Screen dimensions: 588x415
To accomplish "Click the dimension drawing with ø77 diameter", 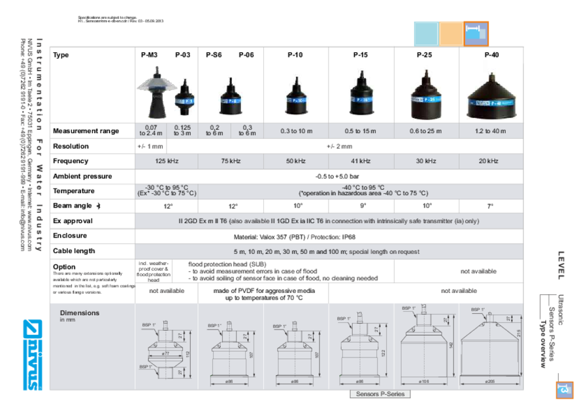I will (x=166, y=349).
